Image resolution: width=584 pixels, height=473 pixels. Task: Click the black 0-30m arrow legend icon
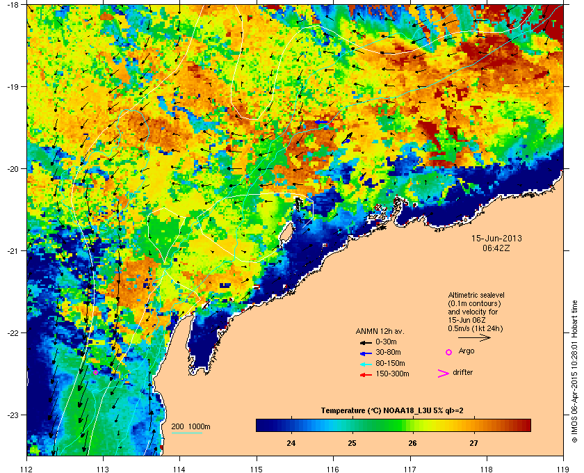coord(366,342)
